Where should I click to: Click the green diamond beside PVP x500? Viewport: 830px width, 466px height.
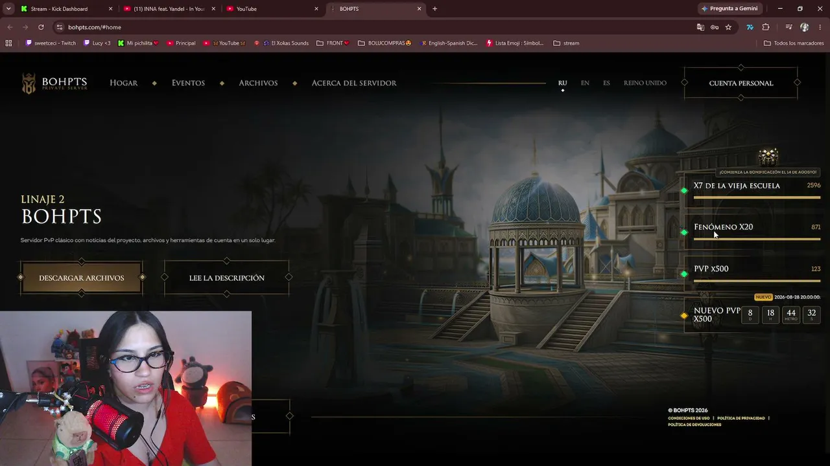click(684, 274)
